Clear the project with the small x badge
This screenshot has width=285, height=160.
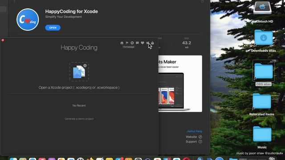(85, 66)
